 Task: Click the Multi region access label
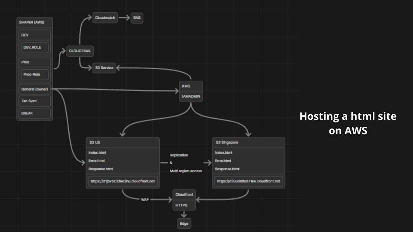[x=186, y=171]
